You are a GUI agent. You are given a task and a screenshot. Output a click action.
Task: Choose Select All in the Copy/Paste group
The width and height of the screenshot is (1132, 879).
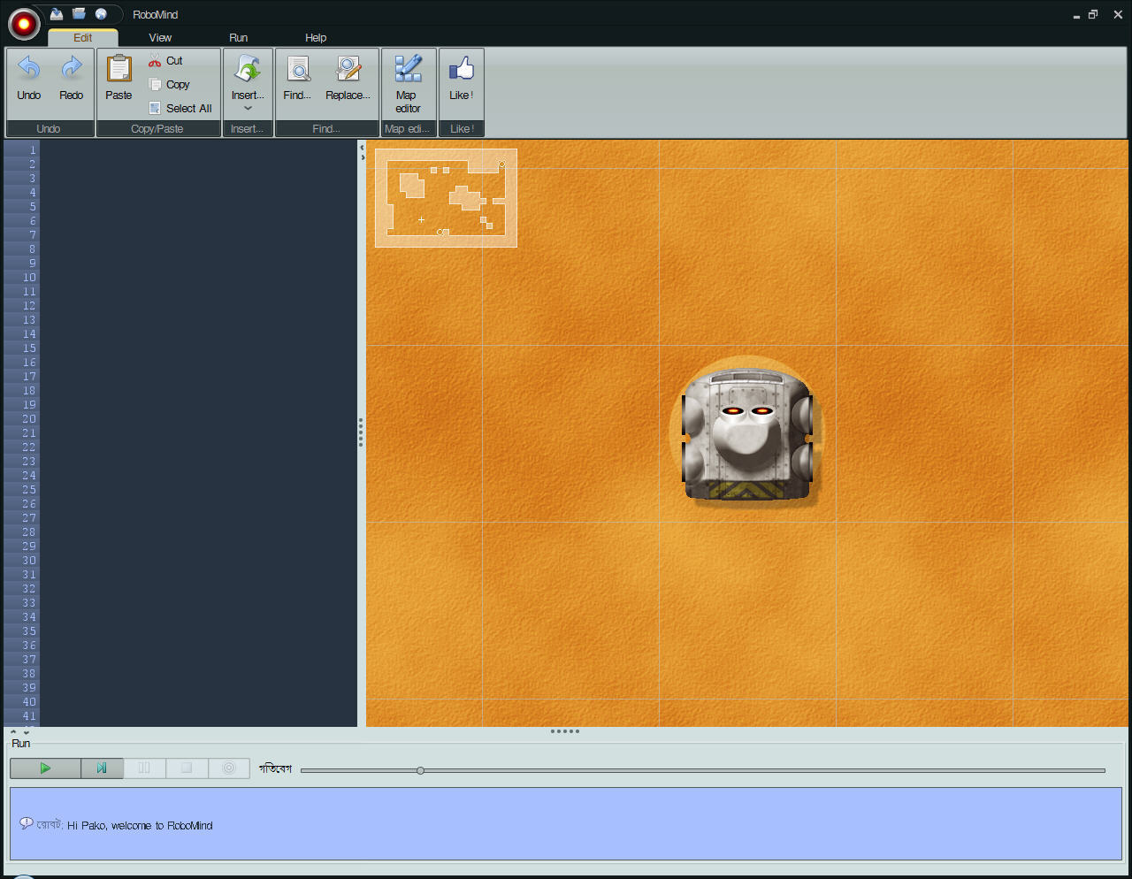[x=180, y=109]
